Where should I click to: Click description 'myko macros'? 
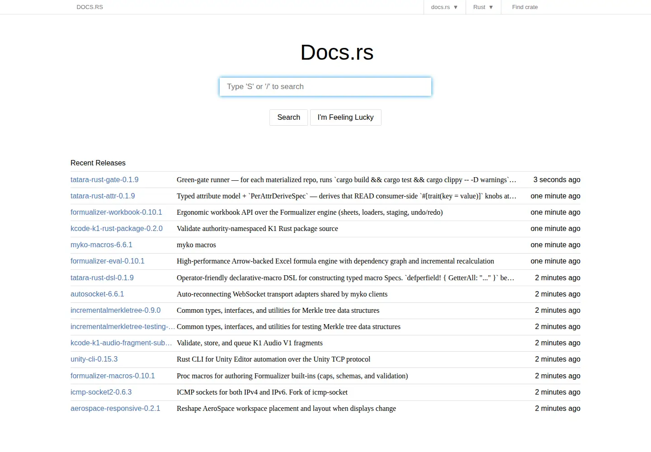point(196,245)
